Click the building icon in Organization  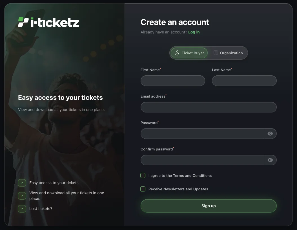(216, 53)
